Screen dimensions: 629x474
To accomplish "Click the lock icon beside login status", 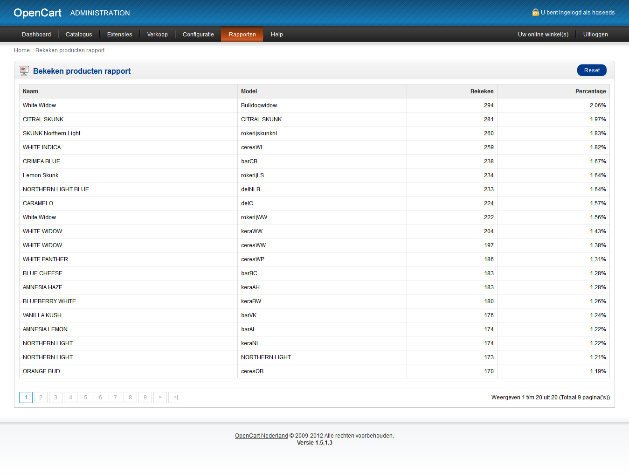I will (535, 13).
